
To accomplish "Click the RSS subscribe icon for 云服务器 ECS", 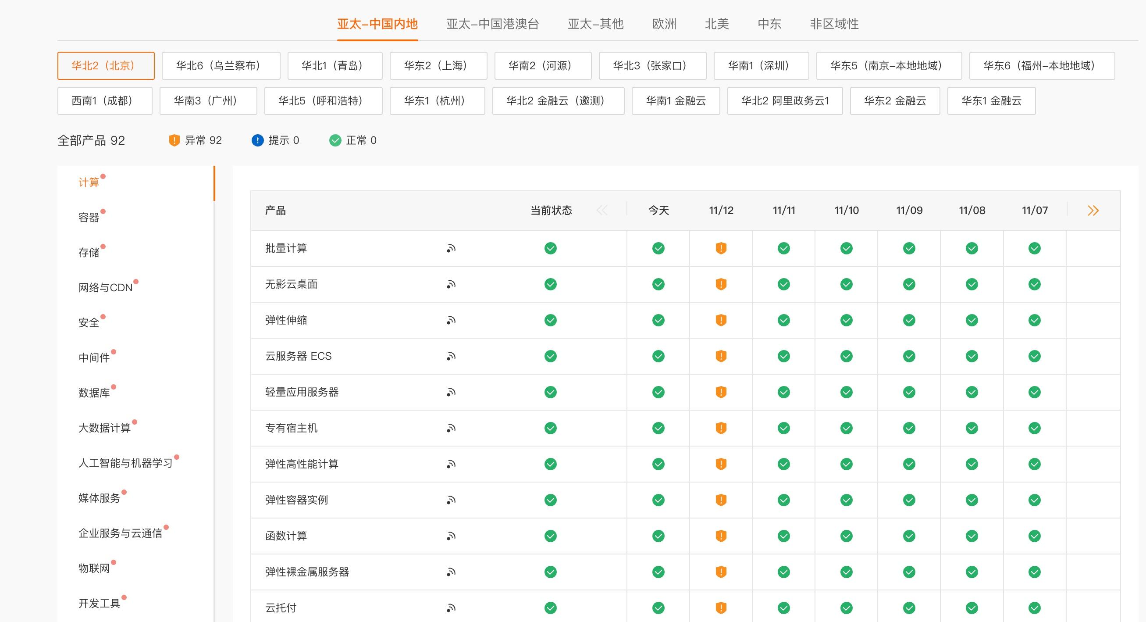I will [451, 356].
